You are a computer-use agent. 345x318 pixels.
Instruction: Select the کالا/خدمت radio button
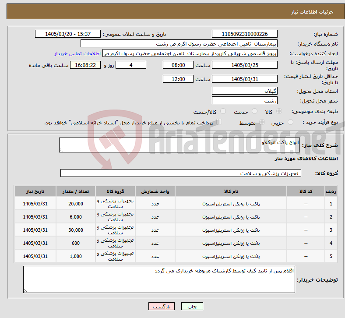[x=223, y=111]
